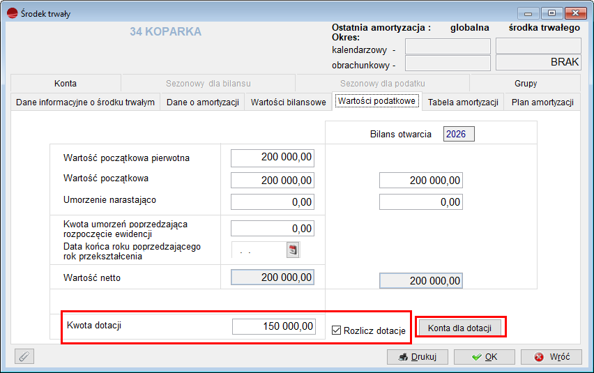This screenshot has width=594, height=373.
Task: Confirm with the OK button
Action: [484, 357]
